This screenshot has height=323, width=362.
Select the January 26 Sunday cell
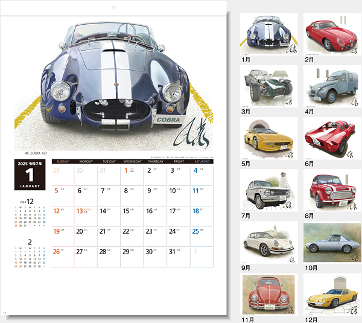[63, 257]
